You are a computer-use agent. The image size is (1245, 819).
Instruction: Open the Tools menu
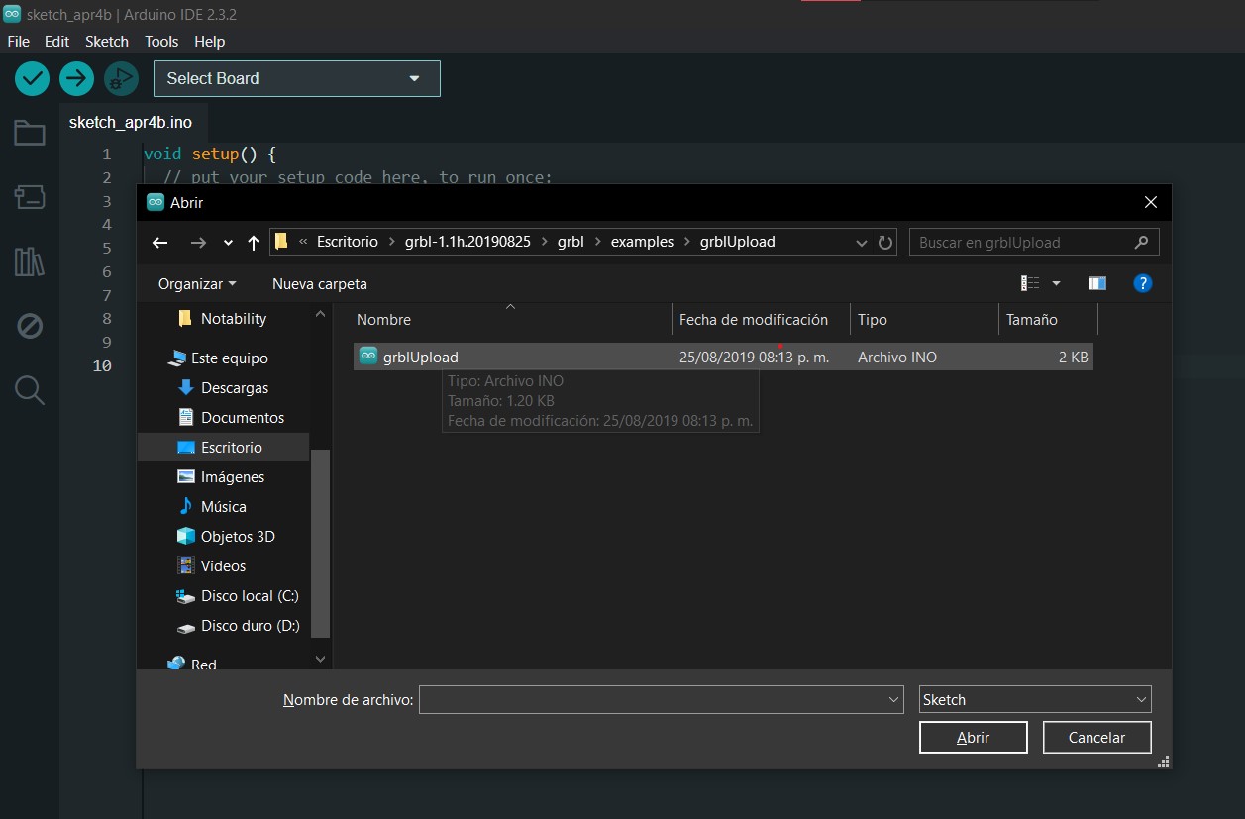[161, 42]
